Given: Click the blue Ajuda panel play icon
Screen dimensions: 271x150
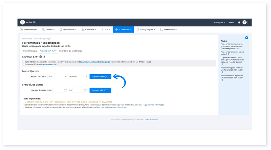Looking at the screenshot, I should click(x=247, y=38).
